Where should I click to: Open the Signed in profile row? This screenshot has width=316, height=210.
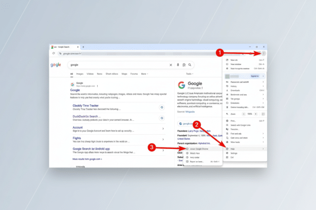245,76
